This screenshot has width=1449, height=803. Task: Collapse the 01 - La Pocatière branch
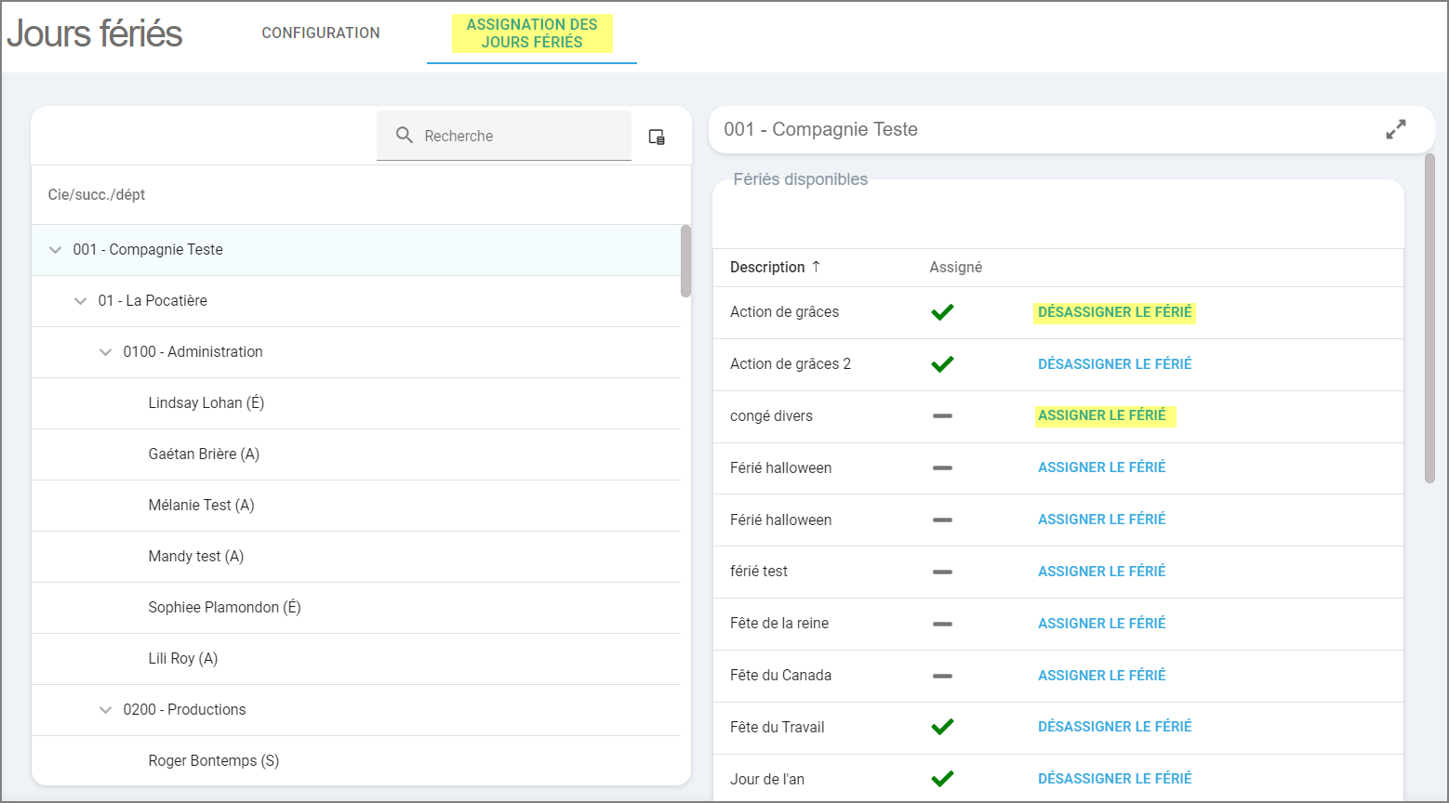click(x=81, y=301)
